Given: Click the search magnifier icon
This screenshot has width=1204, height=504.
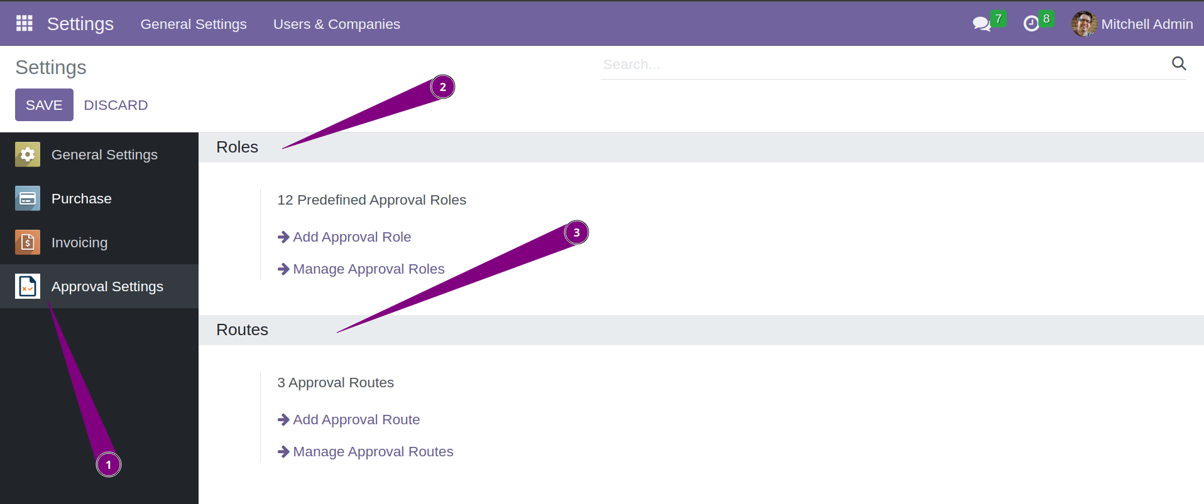Looking at the screenshot, I should (1179, 63).
